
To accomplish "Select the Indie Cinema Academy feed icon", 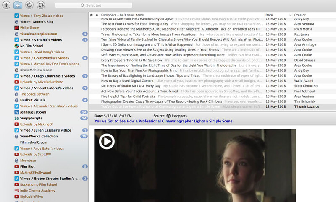I will pos(16,190).
